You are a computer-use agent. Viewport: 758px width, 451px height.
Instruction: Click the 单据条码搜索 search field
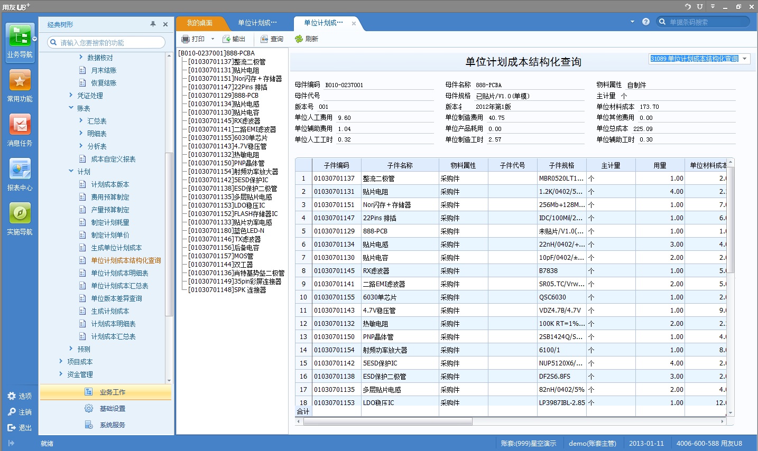tap(703, 22)
